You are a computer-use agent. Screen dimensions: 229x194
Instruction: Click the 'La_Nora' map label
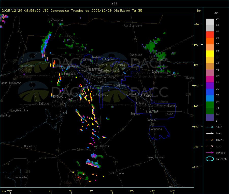(101, 64)
